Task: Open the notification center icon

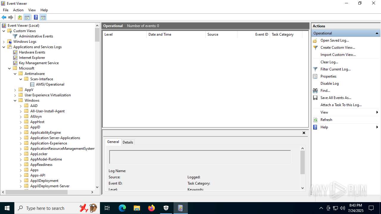Action: (x=371, y=208)
